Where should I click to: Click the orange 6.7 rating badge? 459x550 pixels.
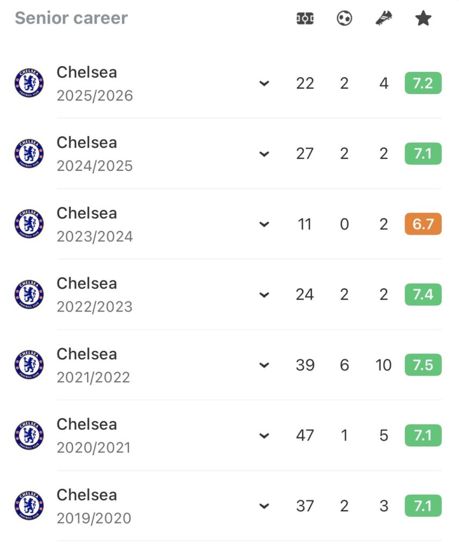pyautogui.click(x=423, y=224)
